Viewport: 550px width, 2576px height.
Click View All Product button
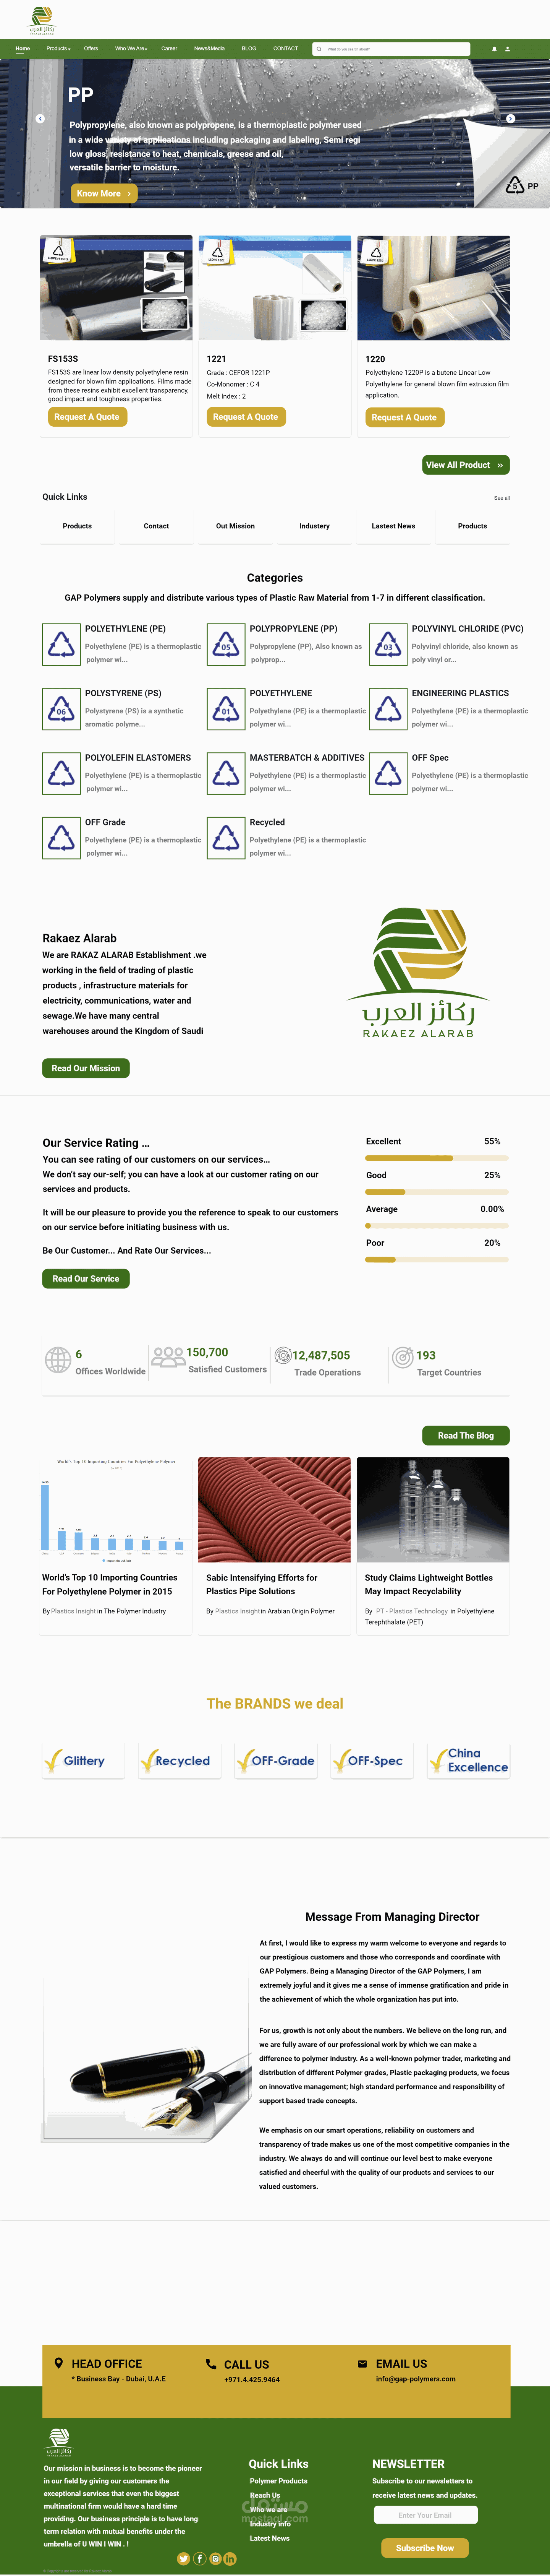465,465
